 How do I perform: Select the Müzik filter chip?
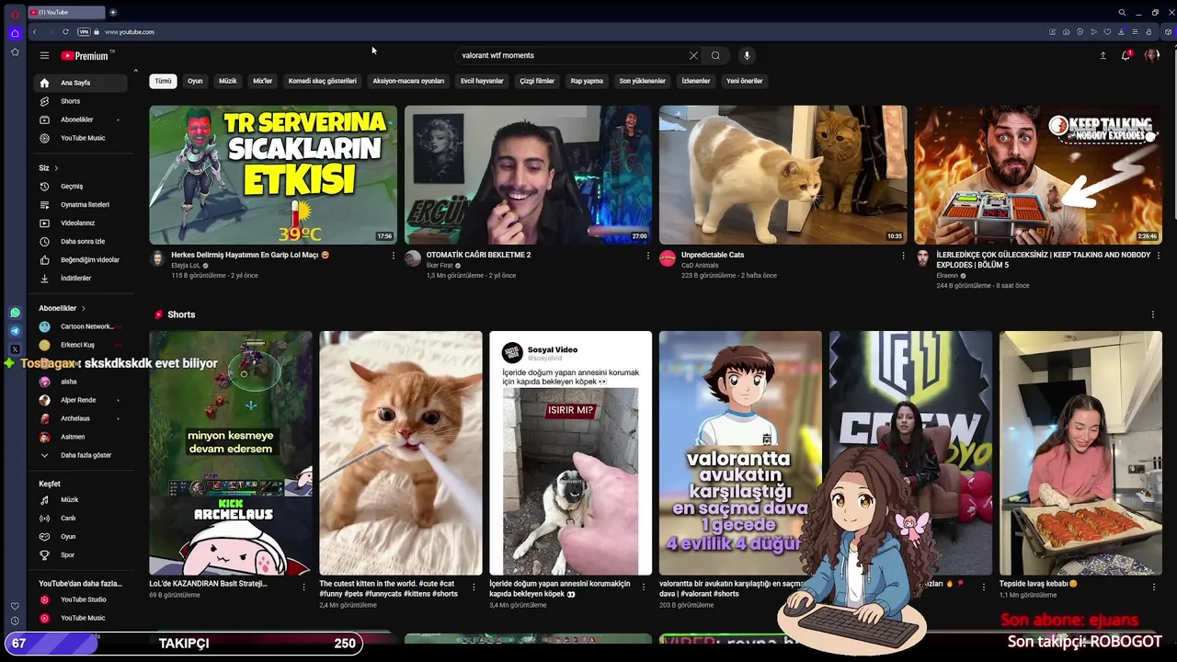click(227, 81)
